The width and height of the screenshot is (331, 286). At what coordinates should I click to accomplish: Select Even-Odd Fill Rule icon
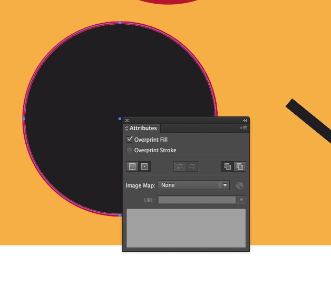(240, 166)
